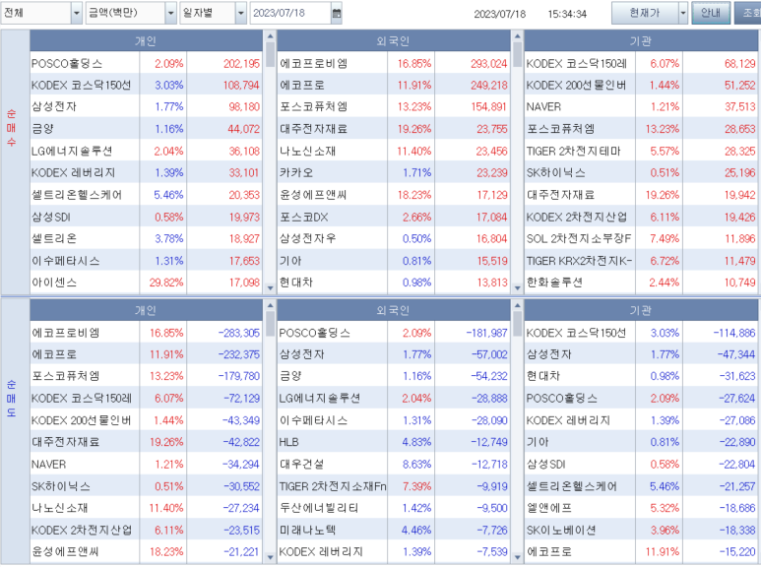
Task: Click 외국인 header in 순매수 section
Action: (x=393, y=41)
